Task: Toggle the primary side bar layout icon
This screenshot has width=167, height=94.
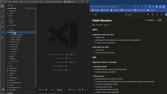Action: tap(65, 2)
